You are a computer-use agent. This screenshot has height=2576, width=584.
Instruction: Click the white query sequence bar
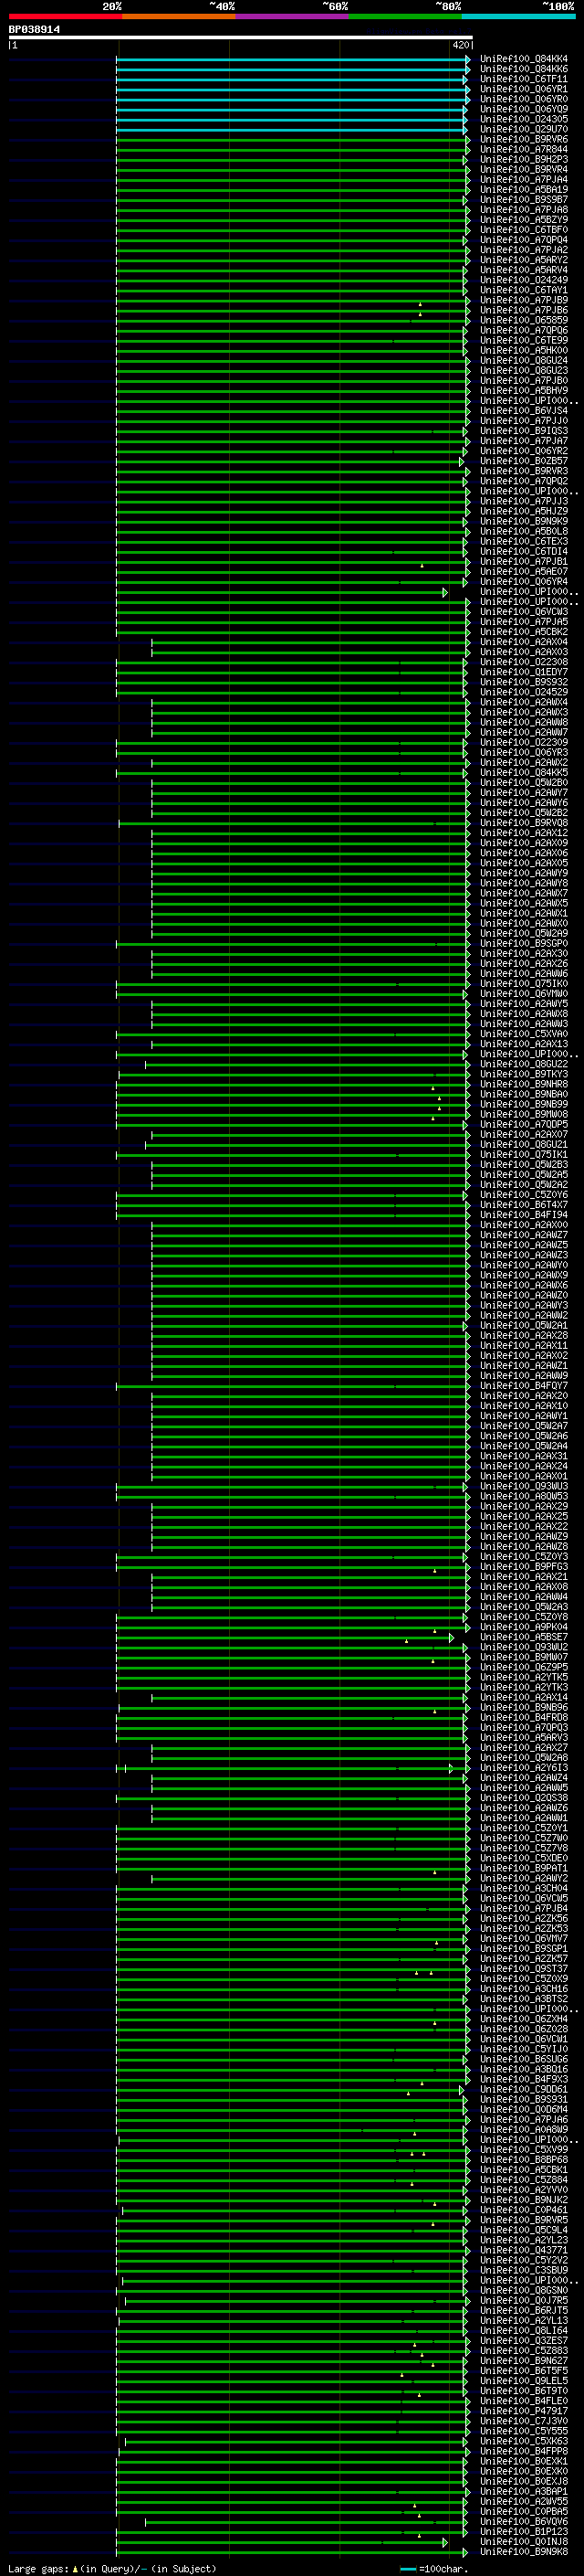tap(241, 37)
